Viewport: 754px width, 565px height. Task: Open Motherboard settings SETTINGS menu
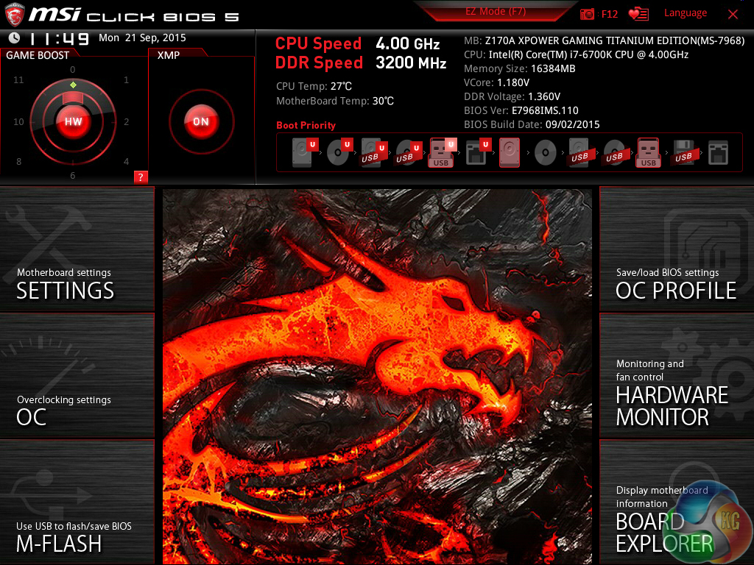(x=77, y=249)
